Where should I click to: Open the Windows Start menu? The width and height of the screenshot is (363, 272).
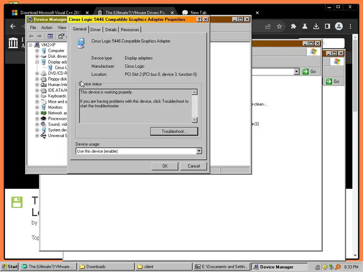pyautogui.click(x=9, y=267)
